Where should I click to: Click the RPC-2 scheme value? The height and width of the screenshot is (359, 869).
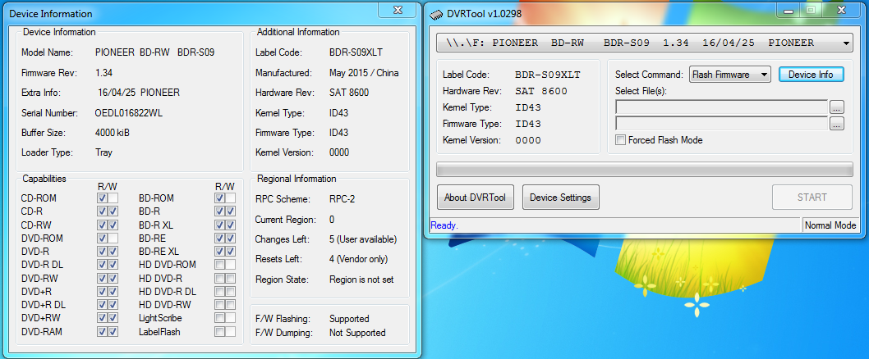(x=342, y=199)
